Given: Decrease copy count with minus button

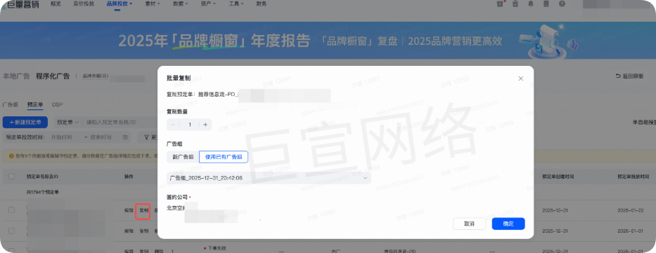Looking at the screenshot, I should (173, 125).
